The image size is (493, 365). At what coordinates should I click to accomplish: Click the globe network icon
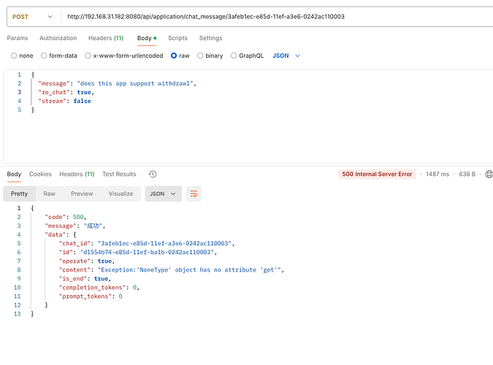click(489, 174)
